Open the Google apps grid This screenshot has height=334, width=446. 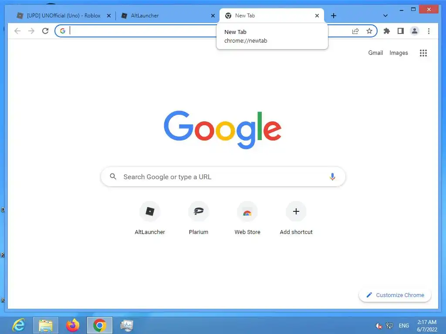423,53
